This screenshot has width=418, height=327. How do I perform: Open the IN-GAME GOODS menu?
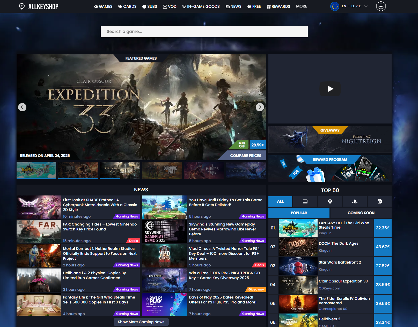click(201, 6)
